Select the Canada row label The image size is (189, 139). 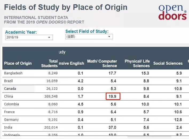(10, 89)
